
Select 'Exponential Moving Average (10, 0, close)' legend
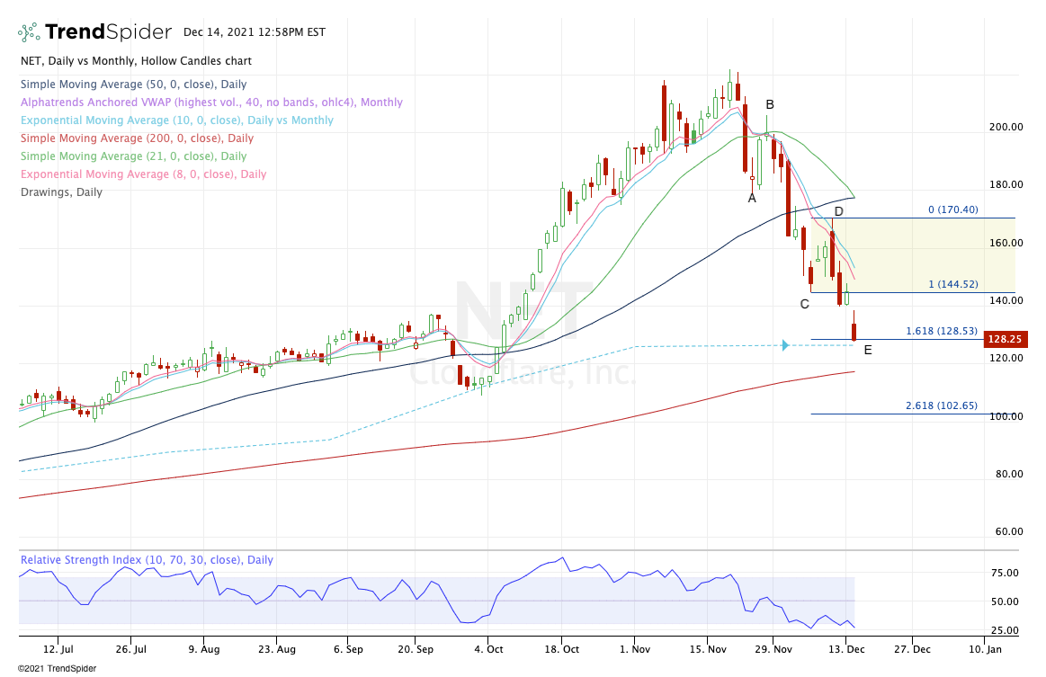(177, 120)
